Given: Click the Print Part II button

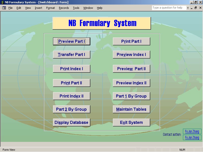Looking at the screenshot, I should (x=72, y=83).
